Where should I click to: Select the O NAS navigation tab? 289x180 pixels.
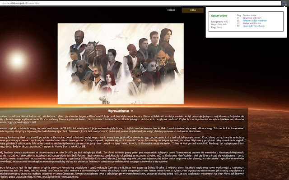tap(193, 10)
